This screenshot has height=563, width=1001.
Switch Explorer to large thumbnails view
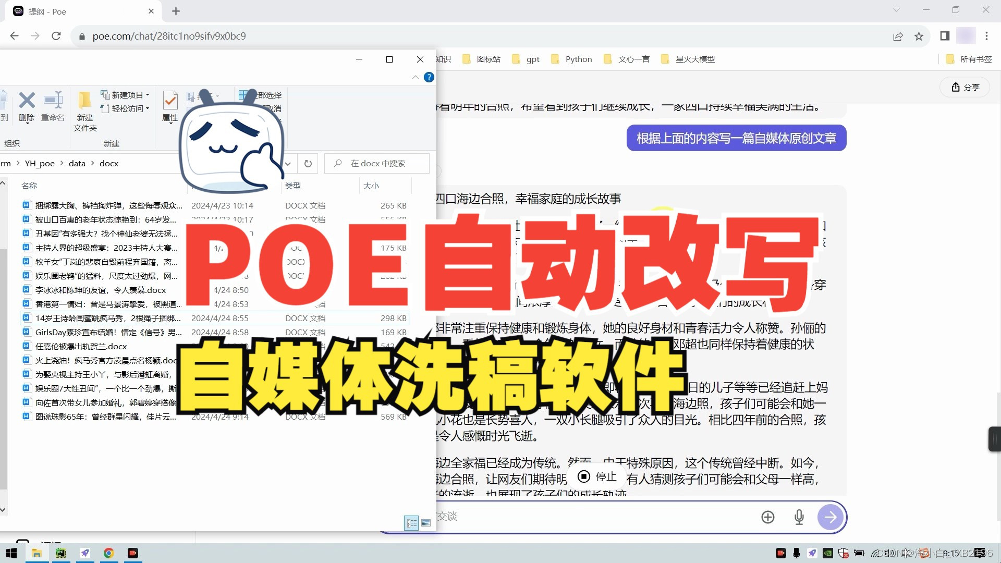[426, 523]
